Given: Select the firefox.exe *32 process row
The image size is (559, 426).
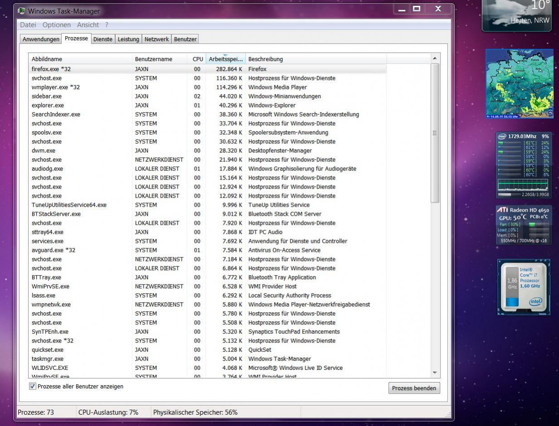Looking at the screenshot, I should tap(207, 69).
